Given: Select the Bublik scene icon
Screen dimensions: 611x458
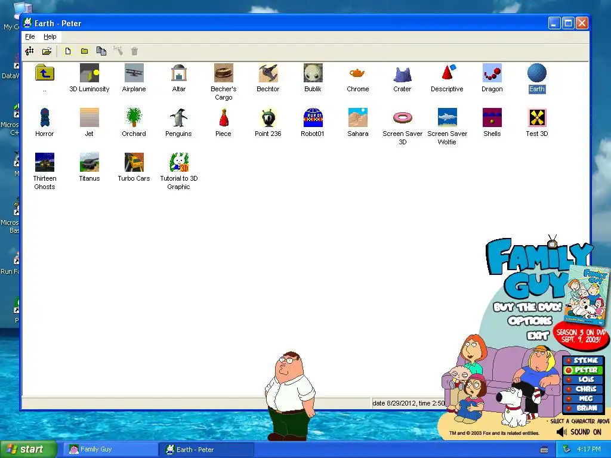Looking at the screenshot, I should pos(313,73).
